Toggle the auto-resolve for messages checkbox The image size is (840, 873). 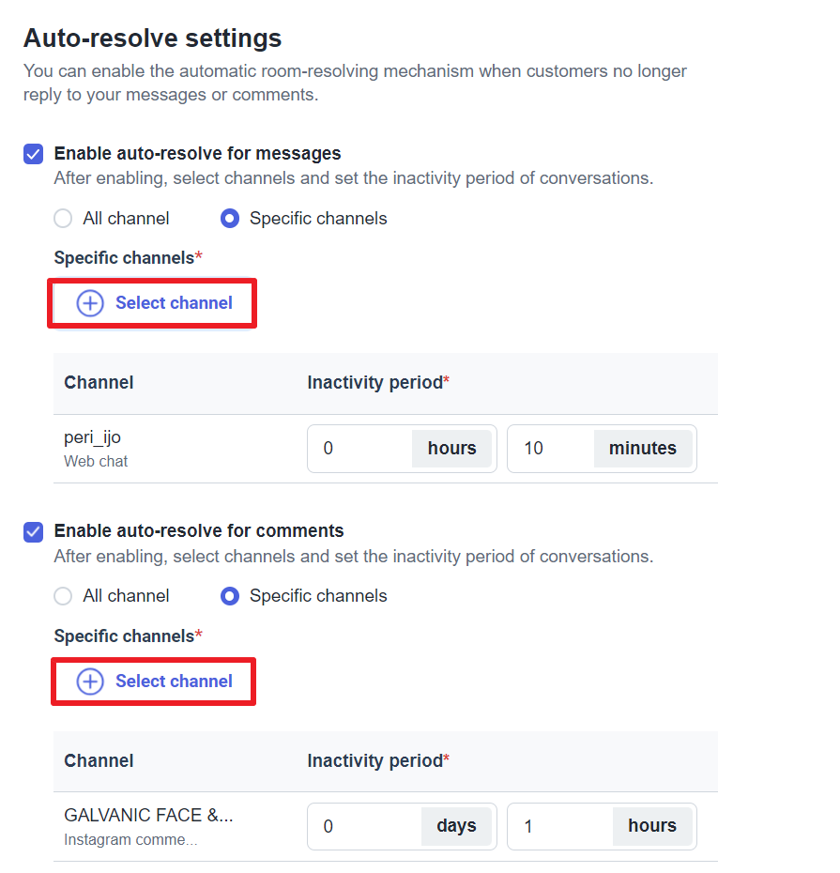click(x=34, y=154)
